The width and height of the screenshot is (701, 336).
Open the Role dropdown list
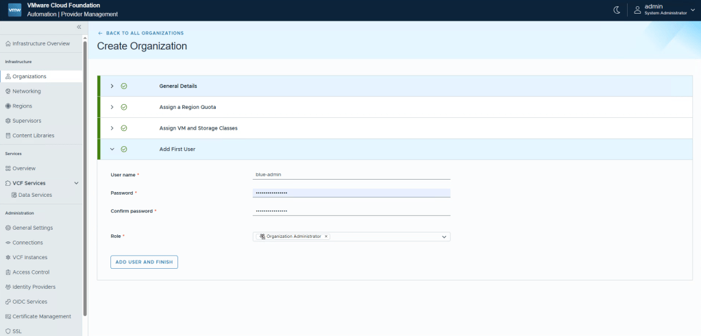(x=444, y=237)
